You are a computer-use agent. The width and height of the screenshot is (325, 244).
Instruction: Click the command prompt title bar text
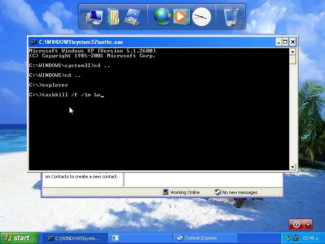(x=81, y=42)
